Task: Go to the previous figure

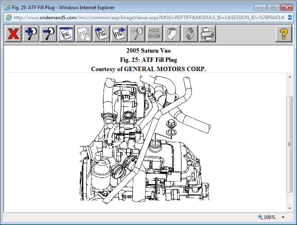Action: tap(102, 34)
